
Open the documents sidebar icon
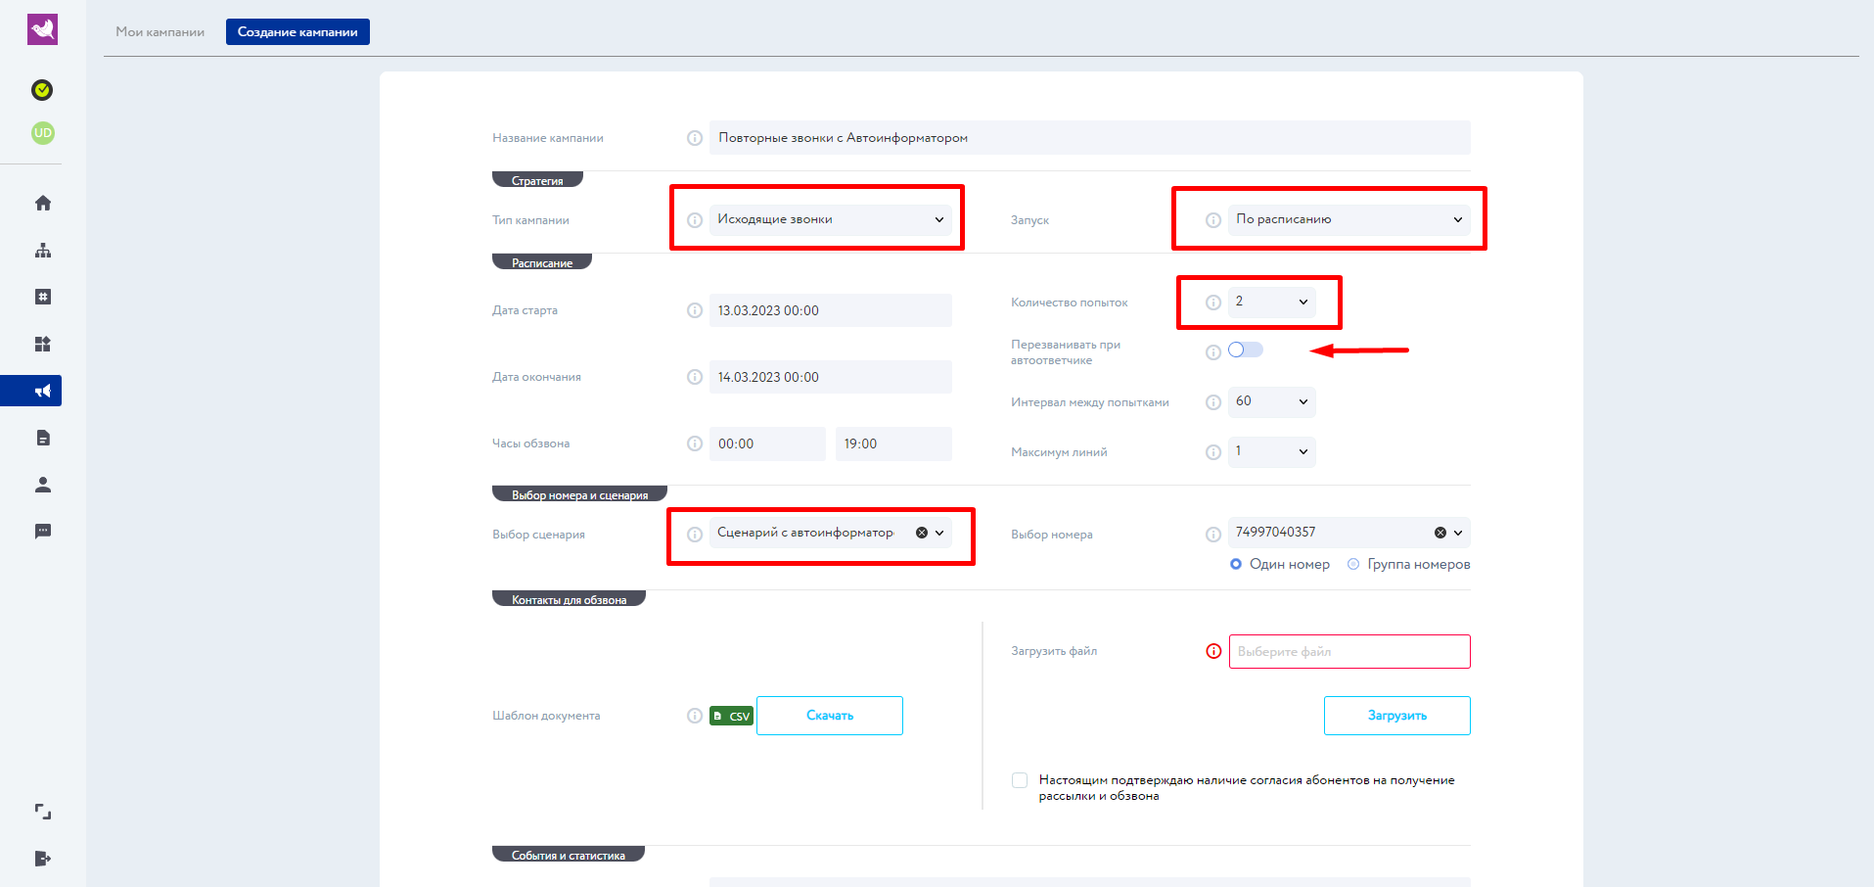pos(43,438)
